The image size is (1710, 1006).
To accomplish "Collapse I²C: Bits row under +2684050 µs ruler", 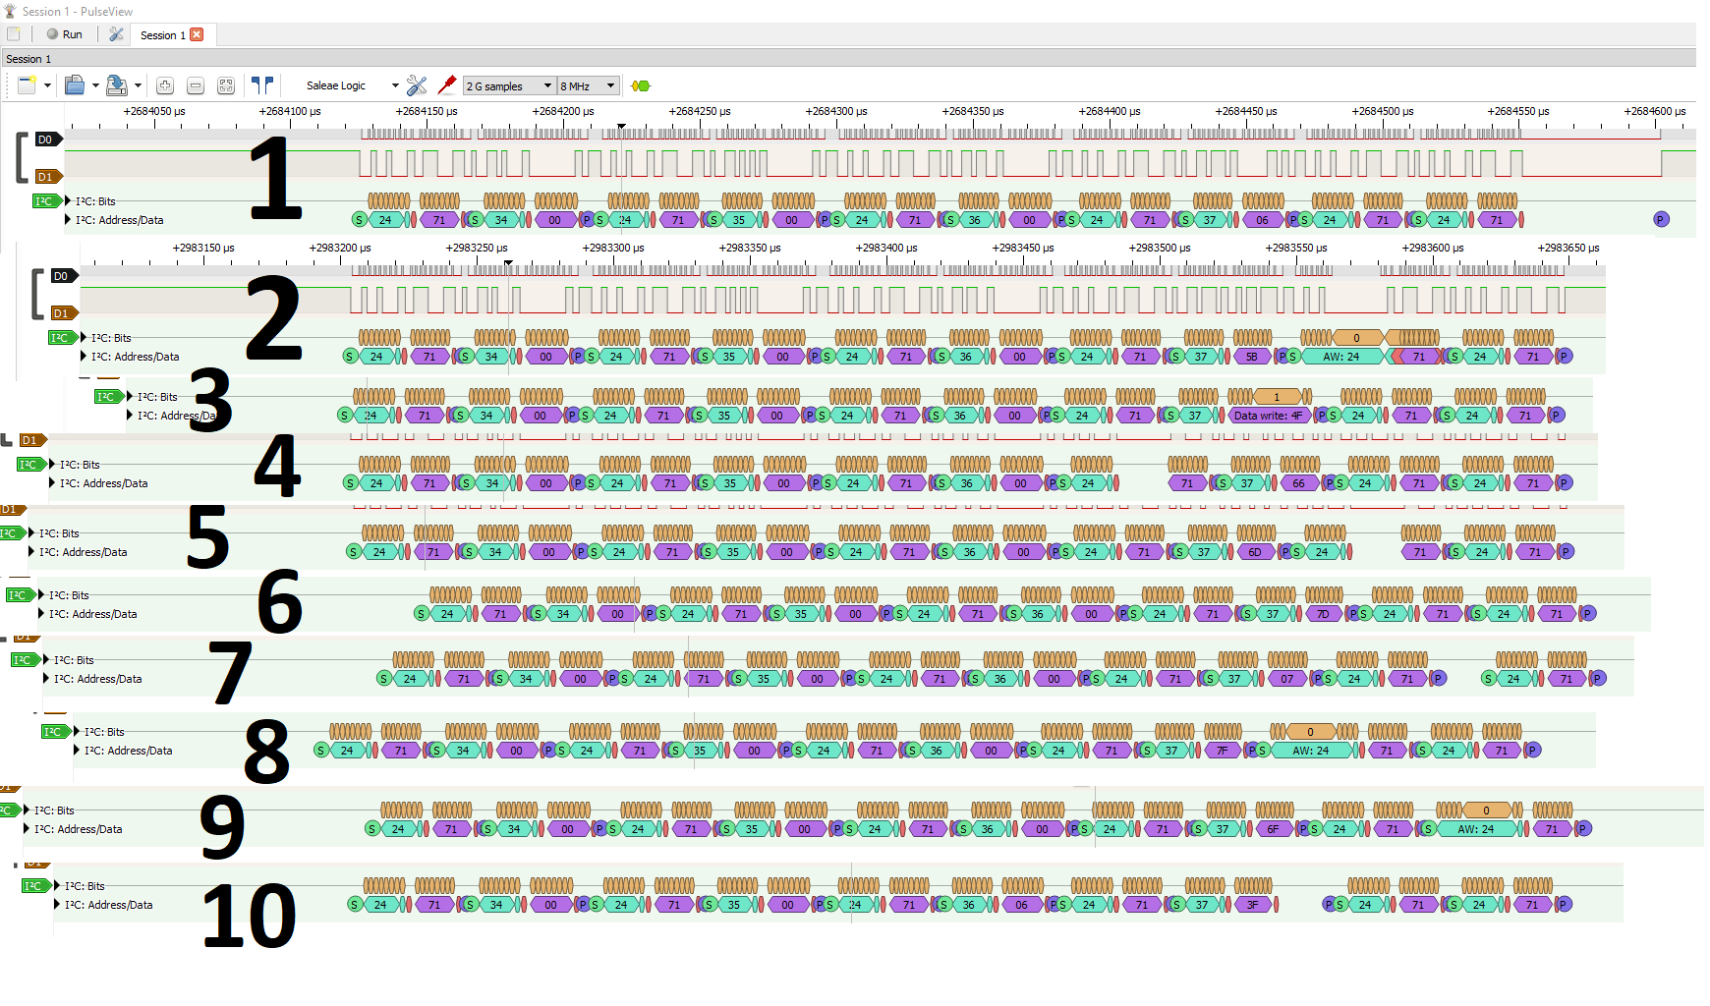I will (68, 201).
